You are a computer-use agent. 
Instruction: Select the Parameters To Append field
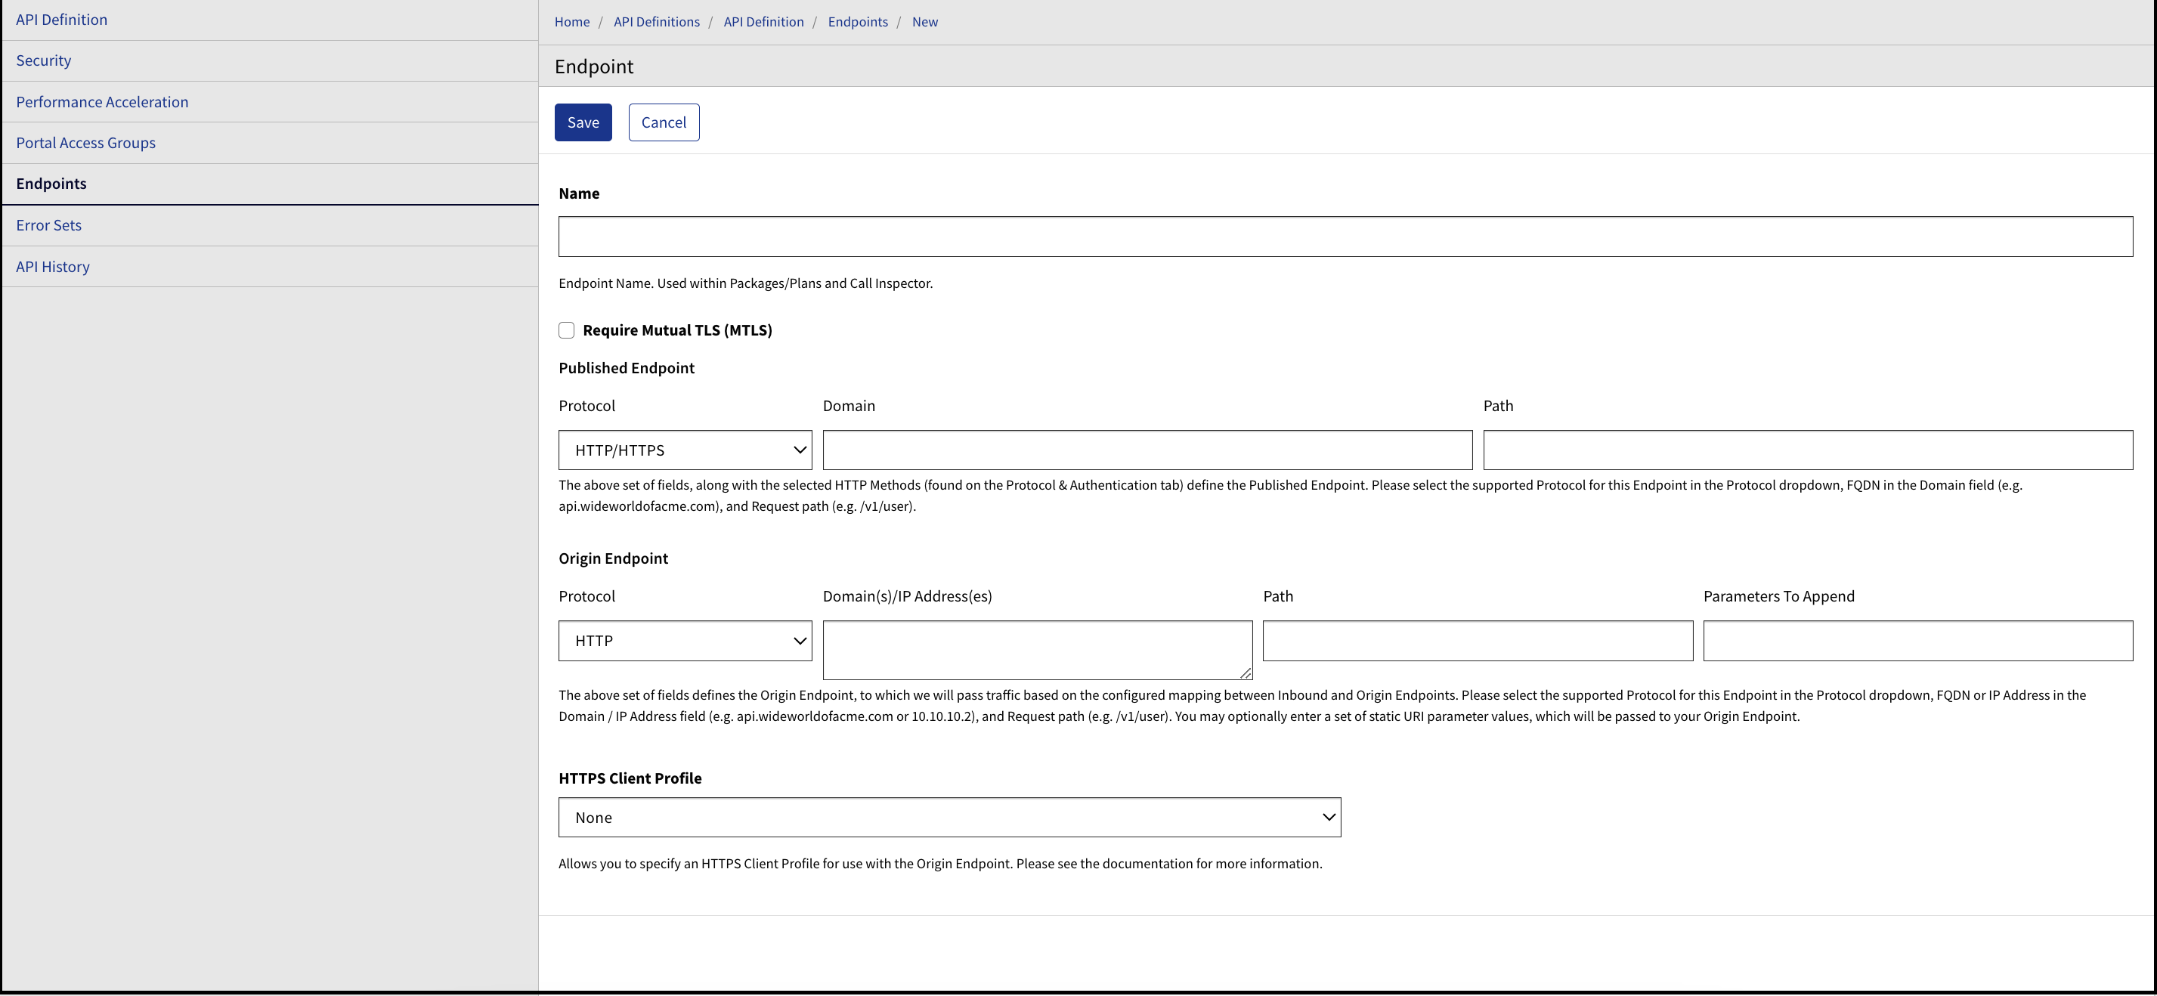pos(1918,640)
